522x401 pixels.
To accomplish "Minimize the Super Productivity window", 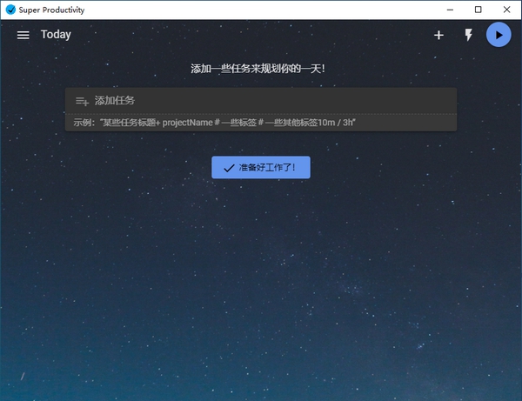I will 450,10.
